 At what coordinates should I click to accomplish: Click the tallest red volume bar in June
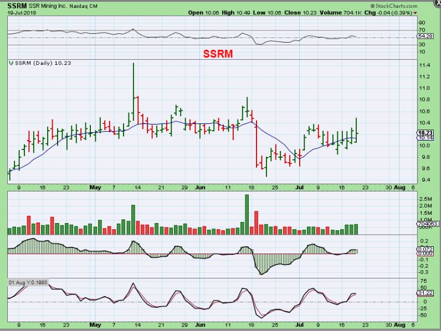[256, 223]
